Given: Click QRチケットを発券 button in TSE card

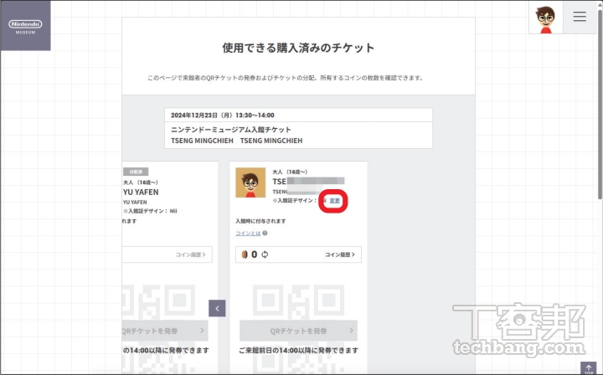Looking at the screenshot, I should [x=298, y=331].
